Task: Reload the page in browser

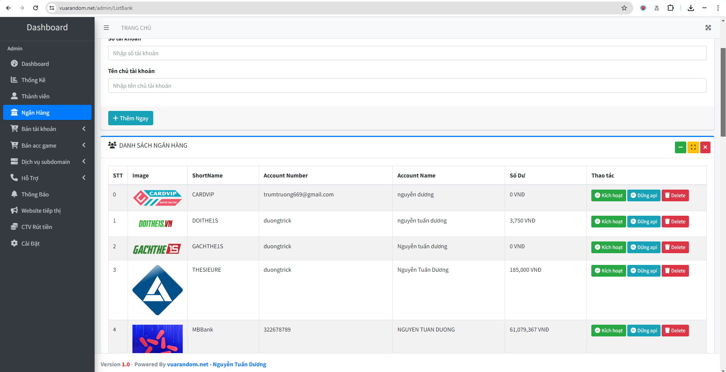Action: [x=36, y=8]
